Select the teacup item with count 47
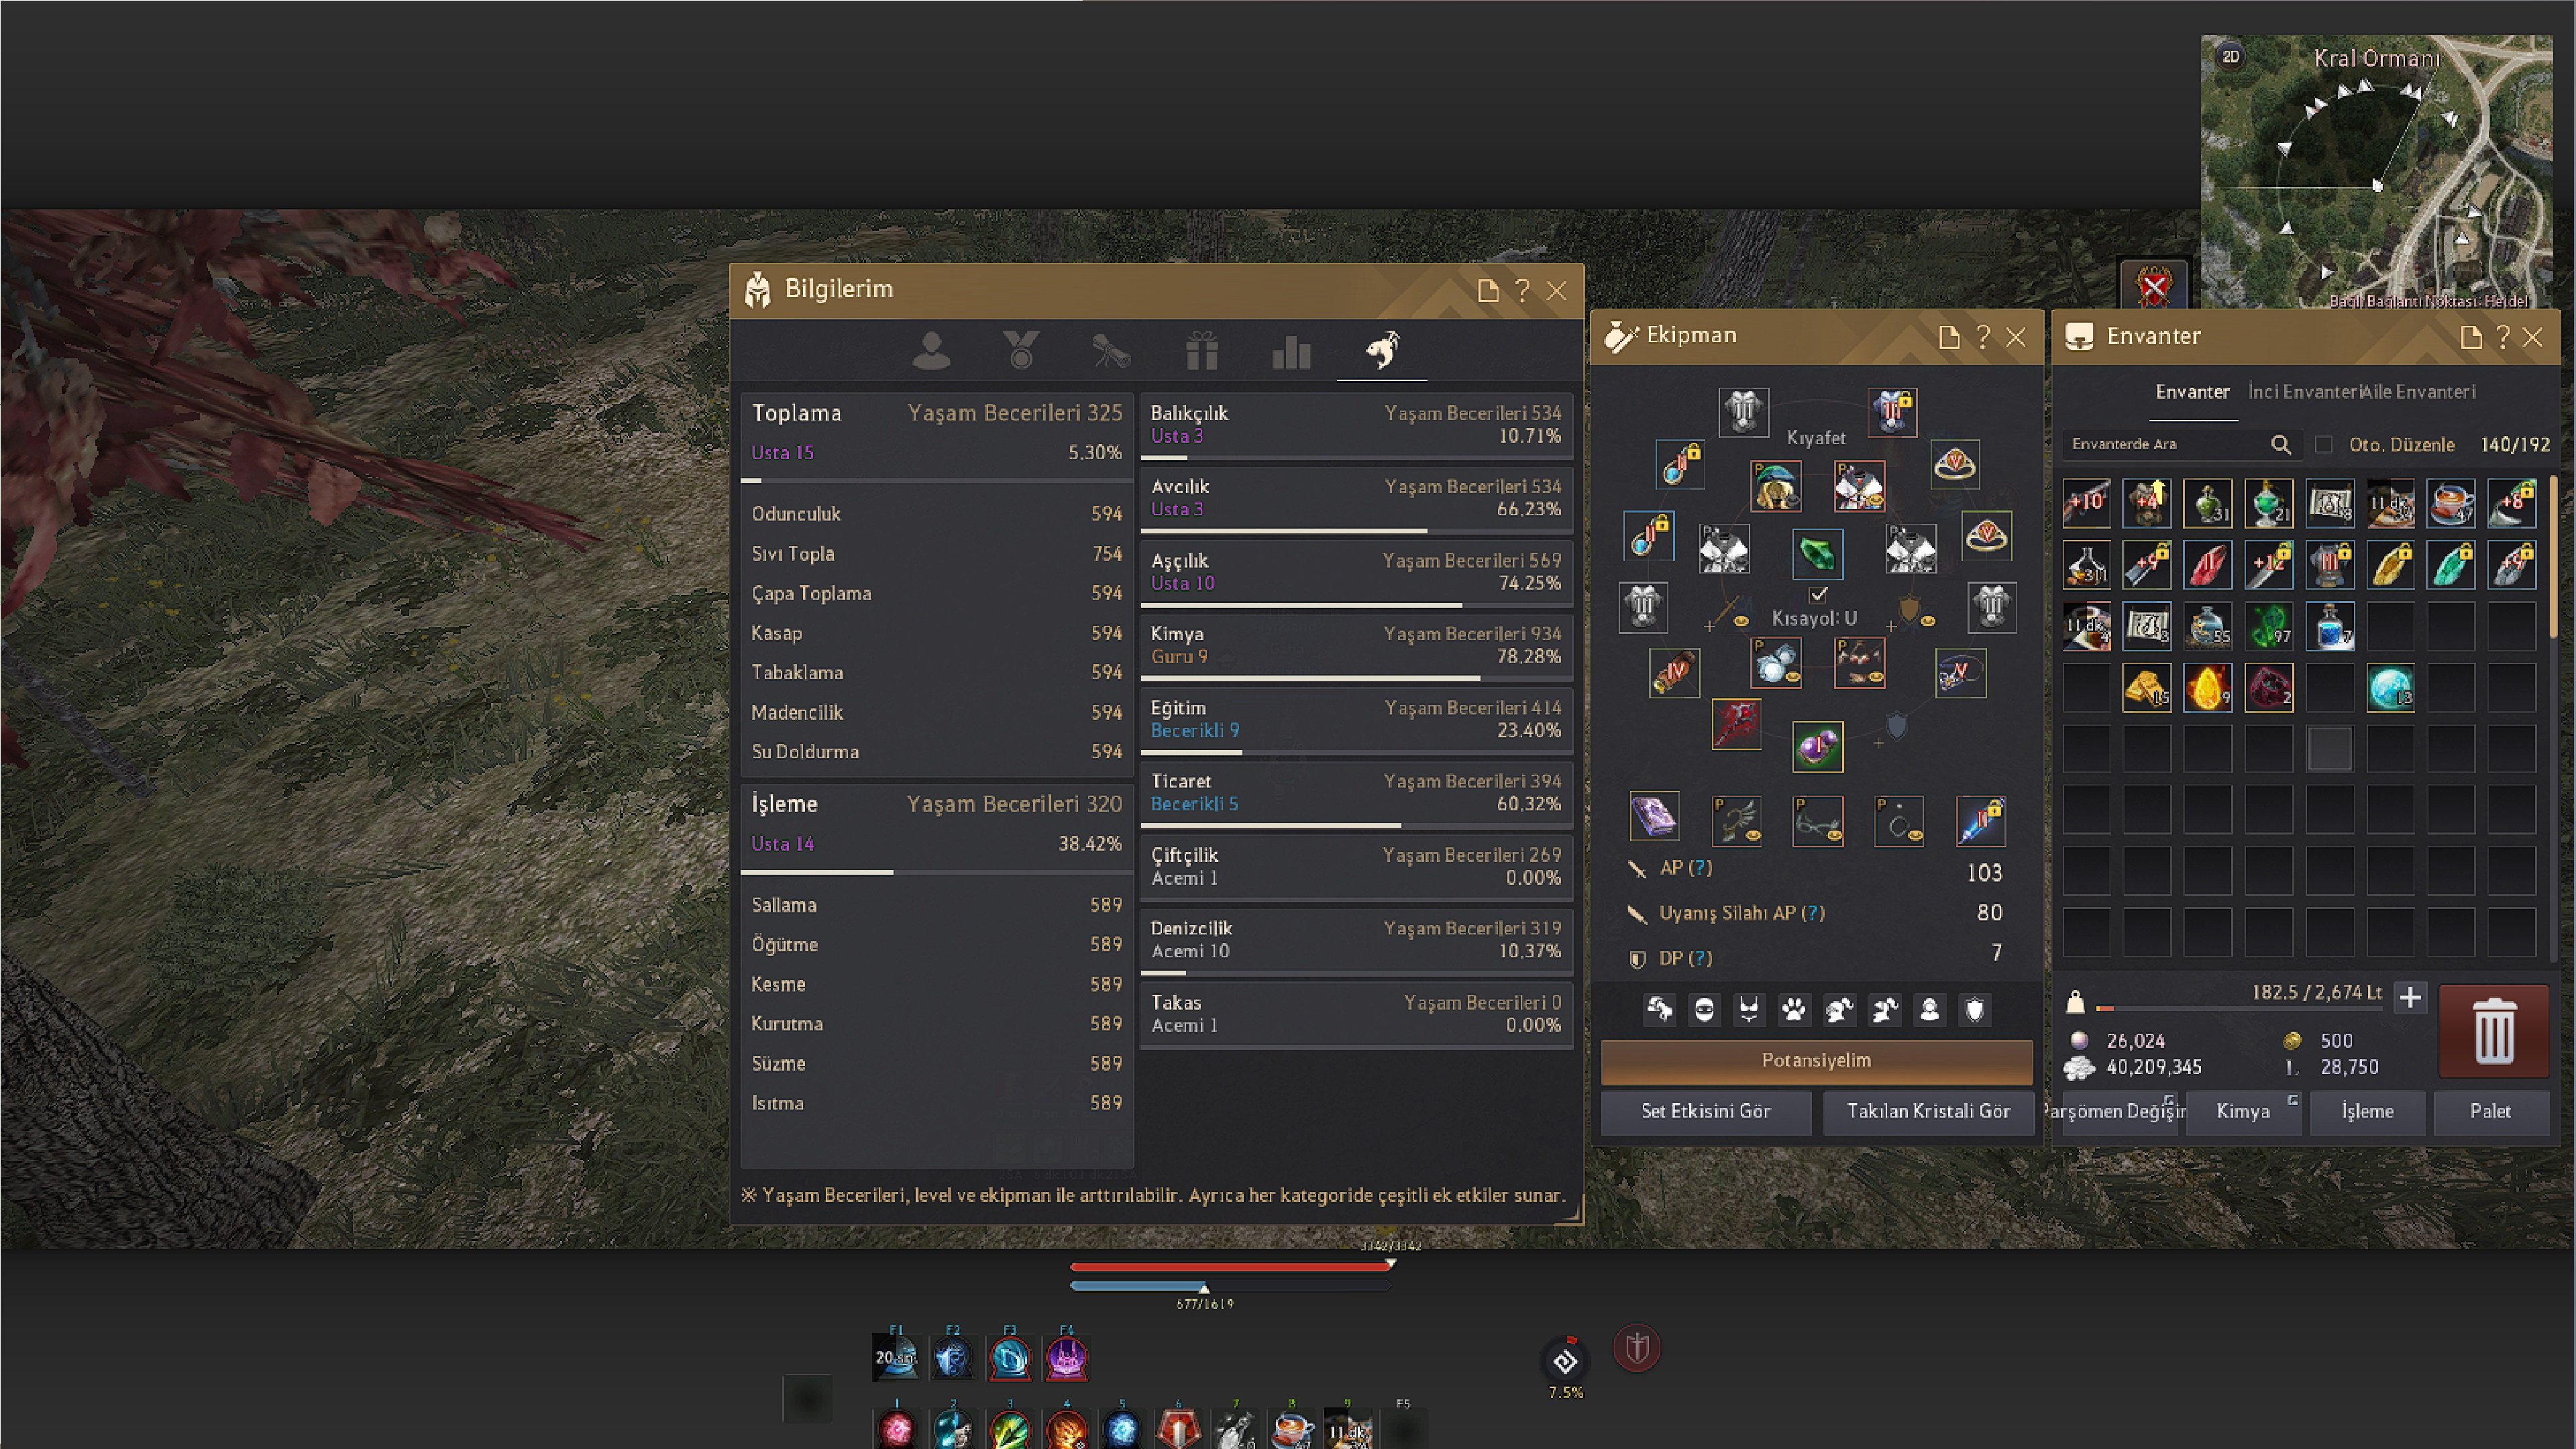This screenshot has height=1449, width=2576. [2451, 503]
